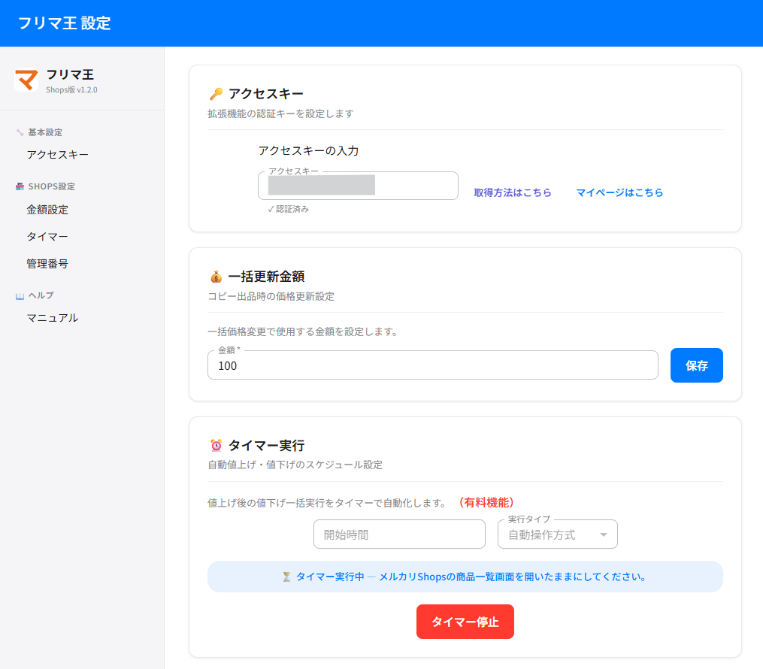The height and width of the screenshot is (669, 763).
Task: Click the wrench icon beside 基本設定
Action: [20, 132]
